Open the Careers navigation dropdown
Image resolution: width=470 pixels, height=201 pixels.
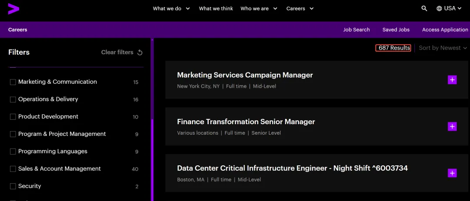(x=300, y=8)
